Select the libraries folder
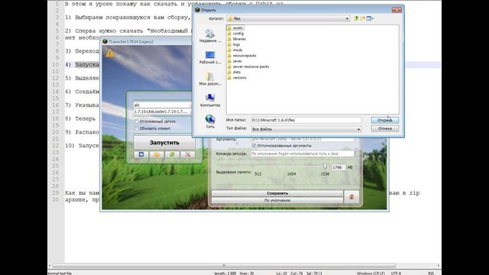The width and height of the screenshot is (489, 275). pyautogui.click(x=237, y=39)
